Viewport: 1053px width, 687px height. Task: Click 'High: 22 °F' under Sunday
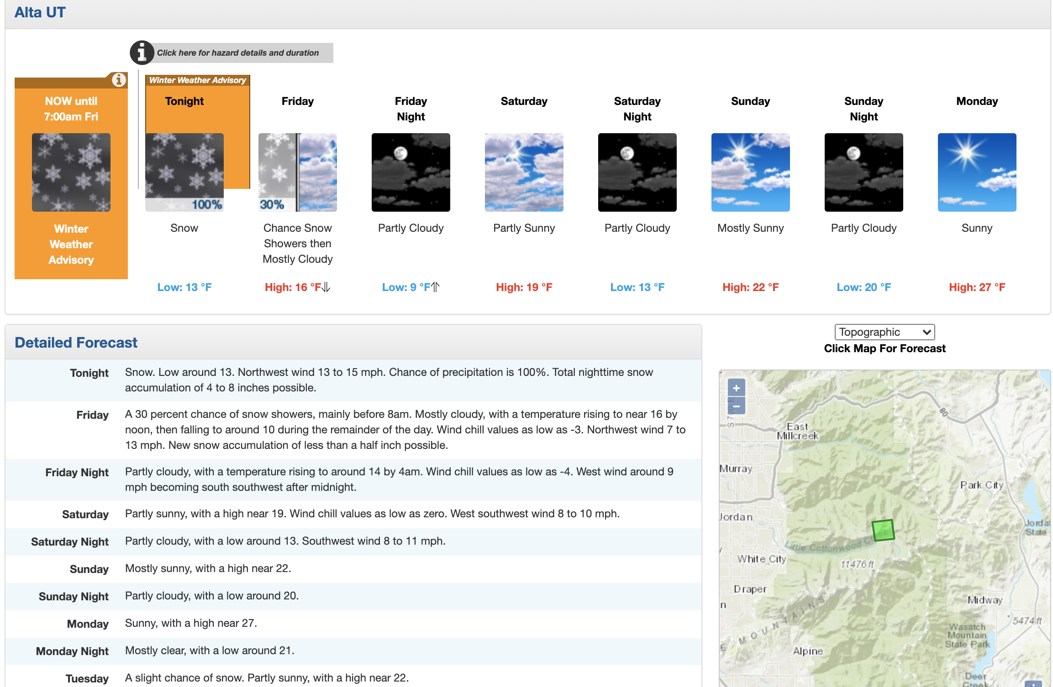coord(751,287)
